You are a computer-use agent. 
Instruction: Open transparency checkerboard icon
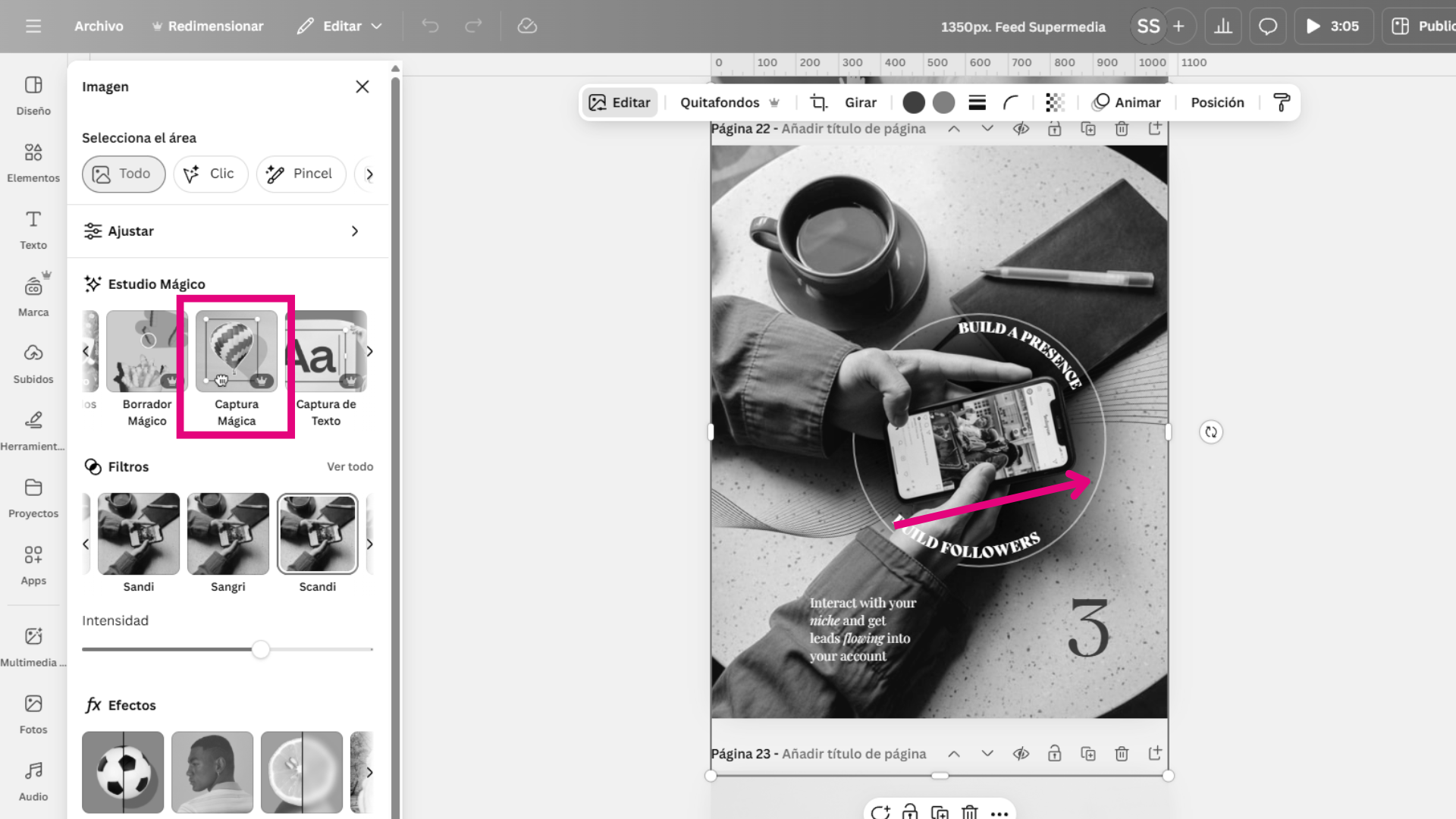click(1055, 102)
